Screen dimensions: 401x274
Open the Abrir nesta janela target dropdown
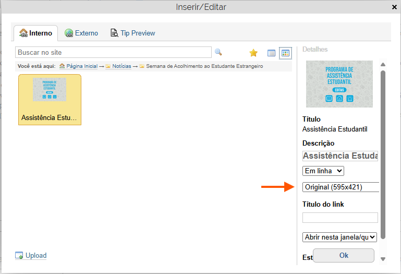tap(339, 237)
